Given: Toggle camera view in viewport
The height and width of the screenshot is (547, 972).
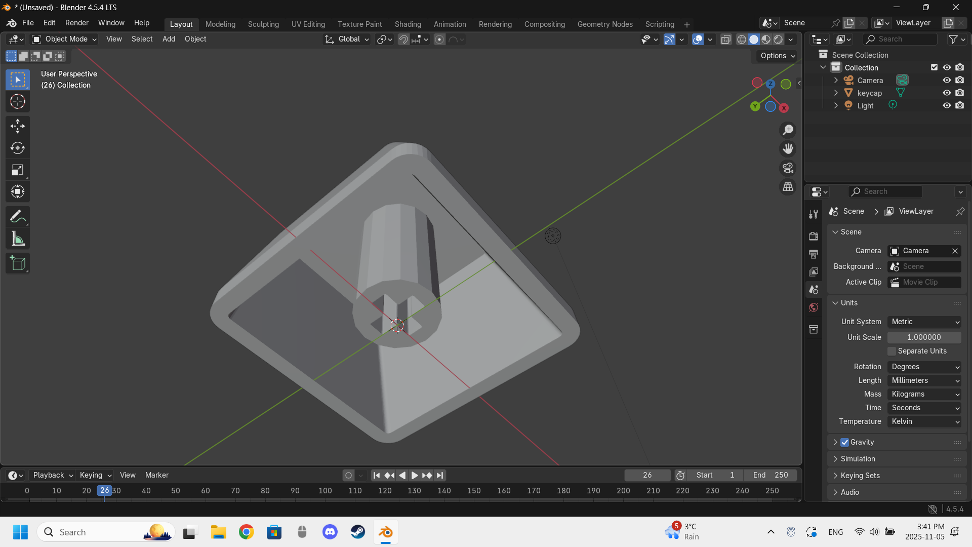Looking at the screenshot, I should [788, 168].
